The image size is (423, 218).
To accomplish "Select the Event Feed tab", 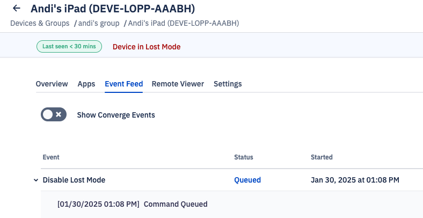I will point(123,84).
